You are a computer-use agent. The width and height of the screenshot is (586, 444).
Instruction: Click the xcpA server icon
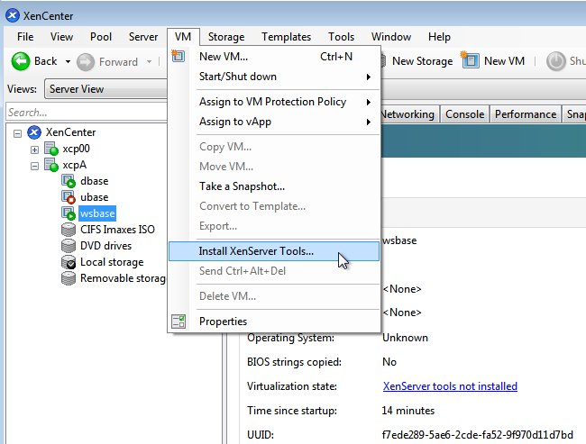tap(51, 165)
